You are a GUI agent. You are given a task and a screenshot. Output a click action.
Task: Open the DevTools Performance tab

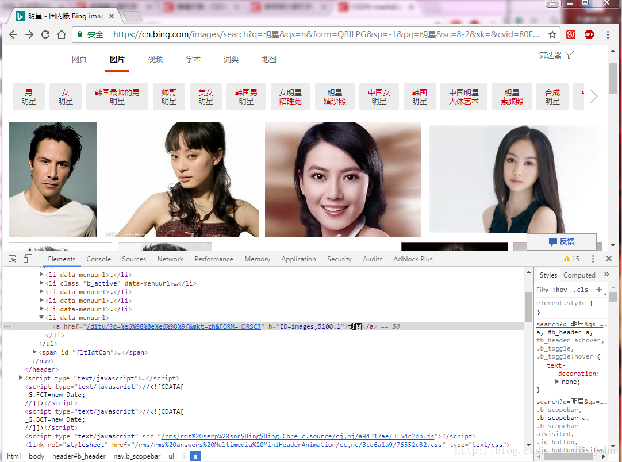[x=214, y=259]
